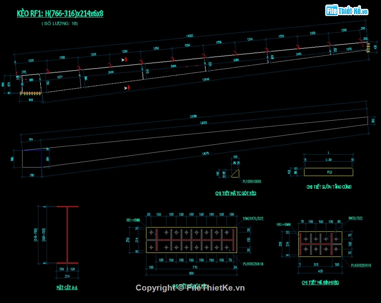This screenshot has height=303, width=381.
Task: Select the "318" dimension under the ridge plate
Action: [x=316, y=265]
